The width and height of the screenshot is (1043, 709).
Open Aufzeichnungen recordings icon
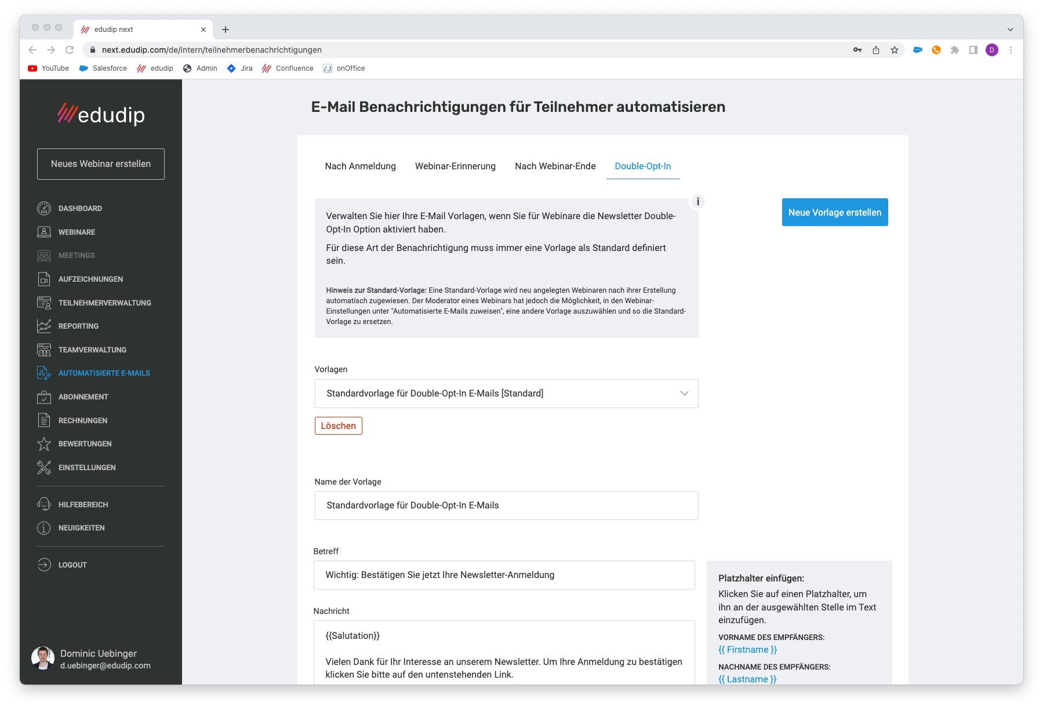pyautogui.click(x=44, y=279)
